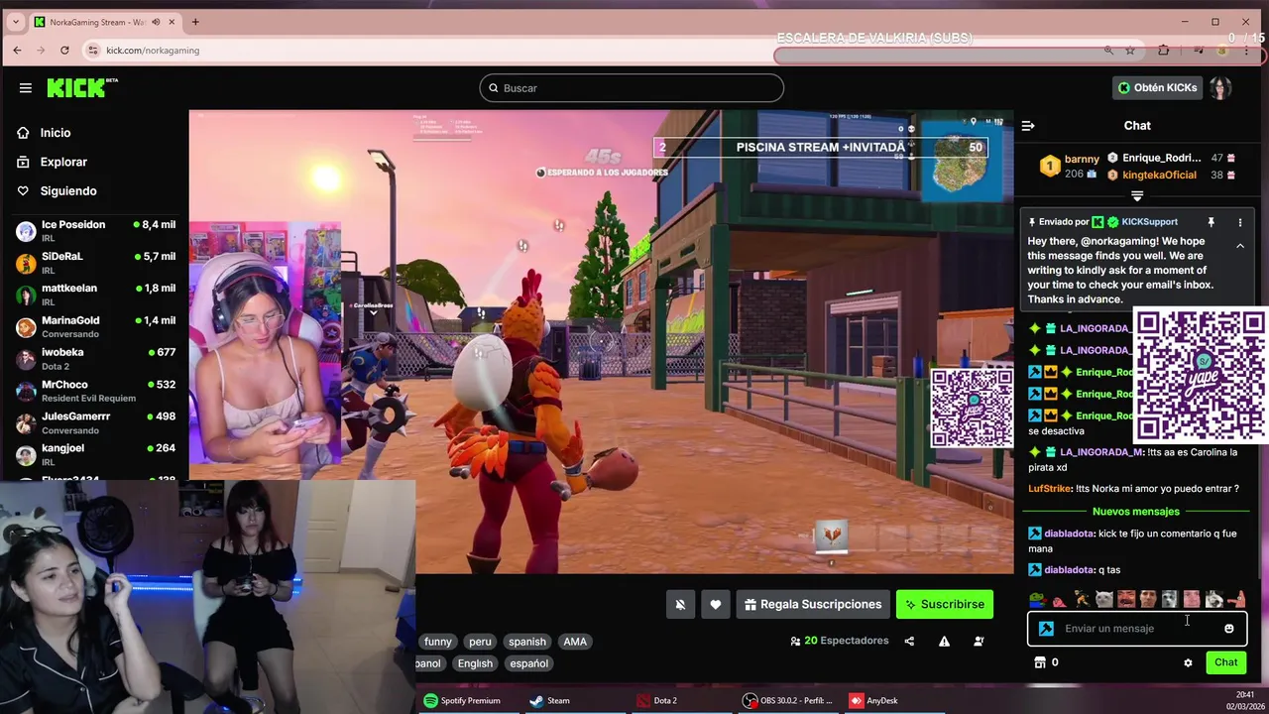Click the grey cat emote
The image size is (1269, 714).
1103,599
